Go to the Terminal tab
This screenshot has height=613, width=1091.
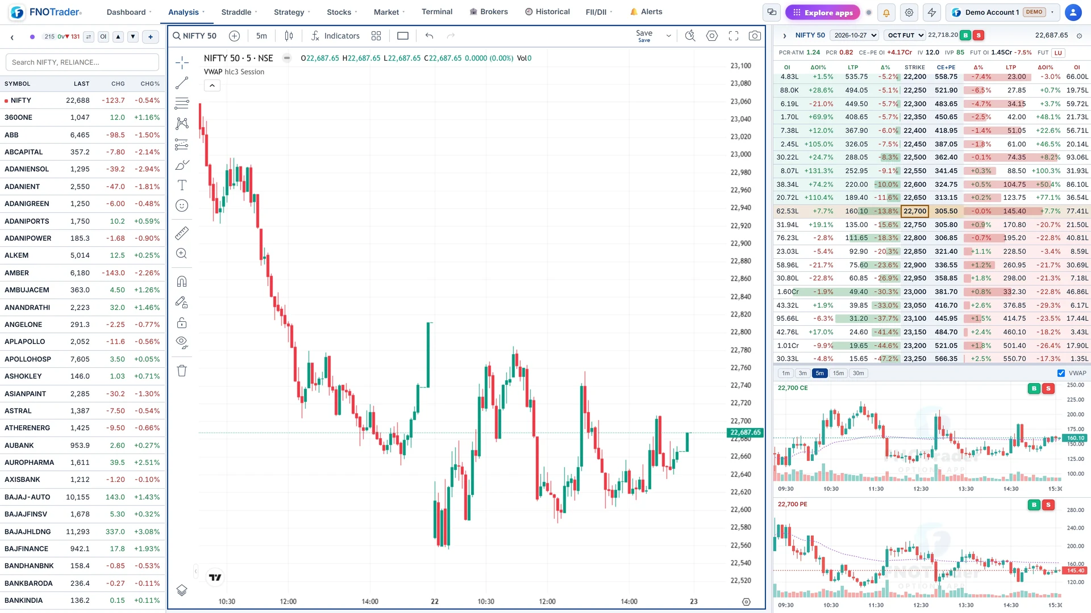point(437,12)
